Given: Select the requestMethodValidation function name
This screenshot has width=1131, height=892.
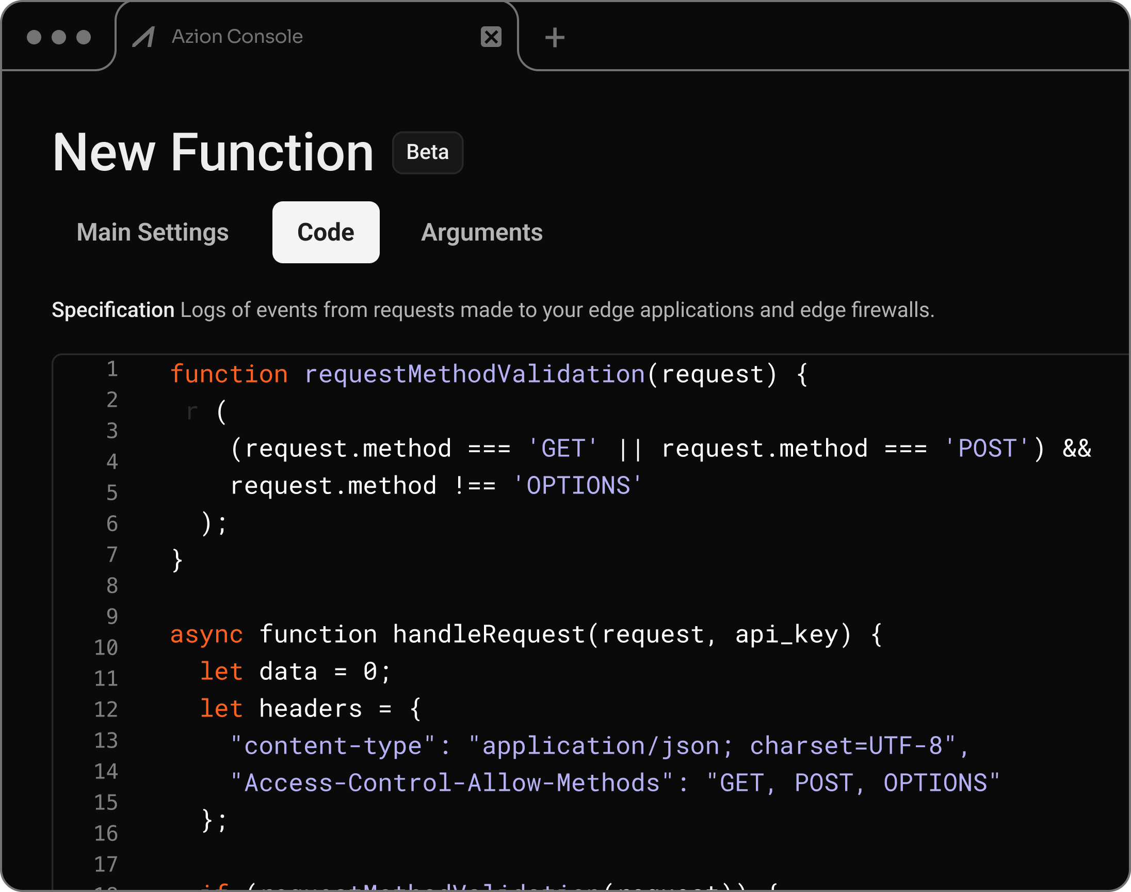Looking at the screenshot, I should pyautogui.click(x=473, y=373).
